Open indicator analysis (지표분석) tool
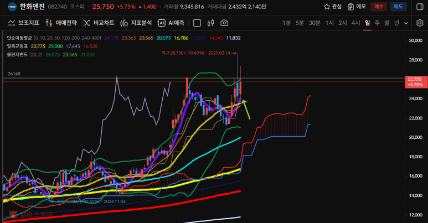The height and width of the screenshot is (223, 428). [x=136, y=23]
